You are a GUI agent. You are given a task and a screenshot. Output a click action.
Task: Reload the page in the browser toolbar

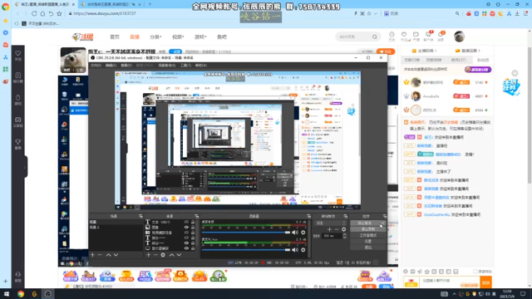pos(34,13)
